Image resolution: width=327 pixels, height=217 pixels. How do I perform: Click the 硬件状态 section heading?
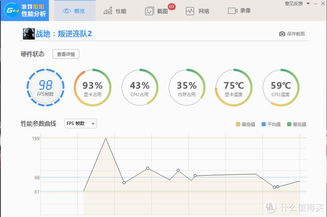(33, 54)
